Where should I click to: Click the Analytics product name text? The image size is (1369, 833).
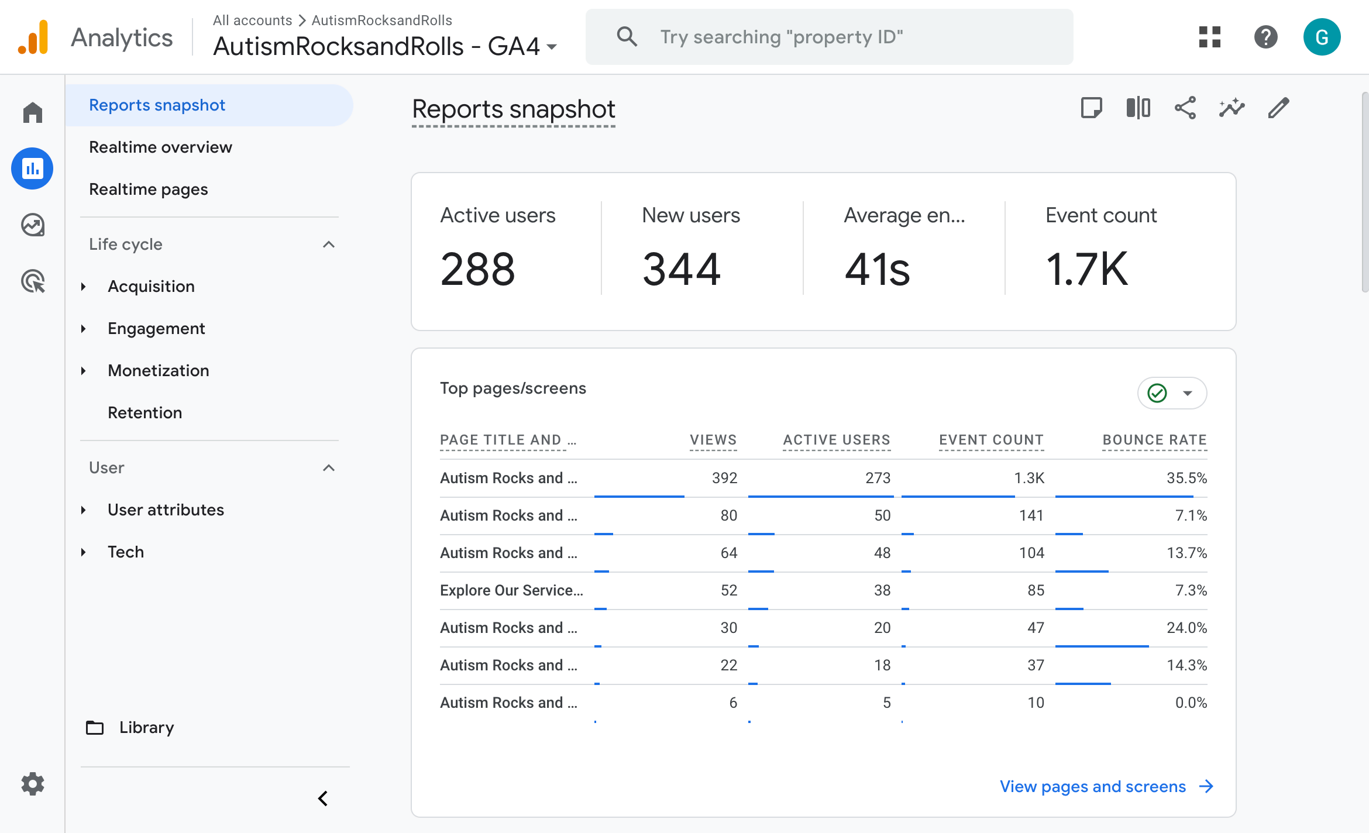[122, 37]
